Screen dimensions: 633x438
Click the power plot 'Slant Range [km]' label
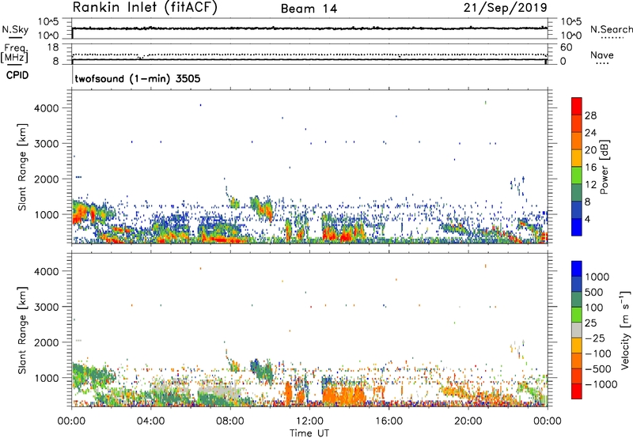point(22,167)
